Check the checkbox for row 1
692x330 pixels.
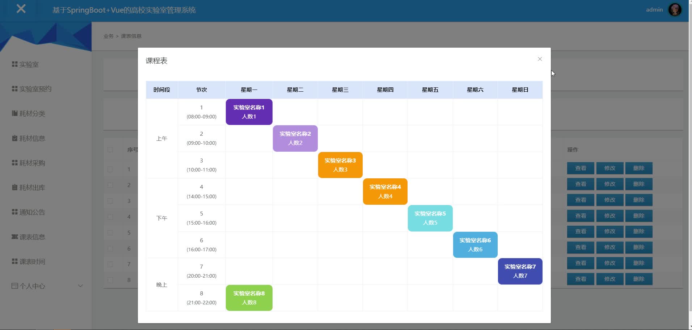tap(110, 169)
